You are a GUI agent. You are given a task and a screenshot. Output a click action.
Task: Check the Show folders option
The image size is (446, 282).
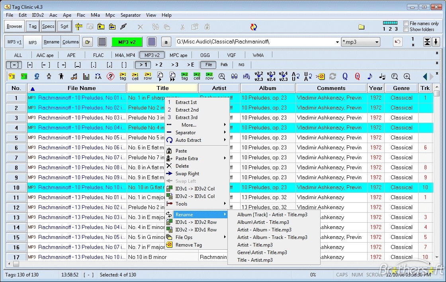point(406,29)
